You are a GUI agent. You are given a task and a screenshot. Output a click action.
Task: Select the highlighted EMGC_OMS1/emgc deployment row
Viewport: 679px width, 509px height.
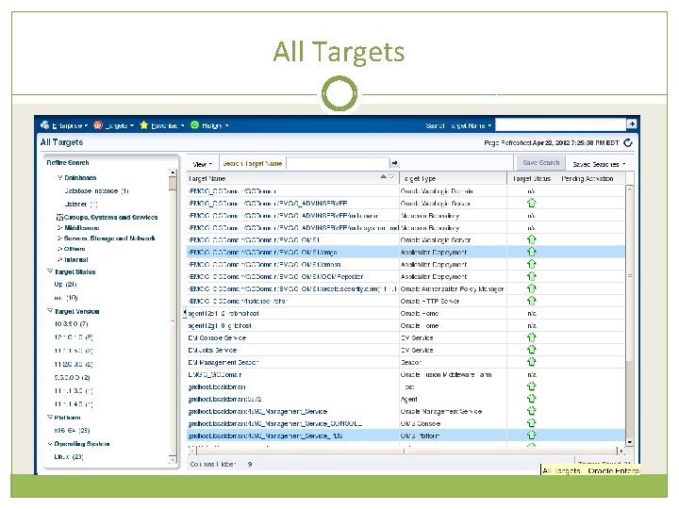pyautogui.click(x=406, y=252)
